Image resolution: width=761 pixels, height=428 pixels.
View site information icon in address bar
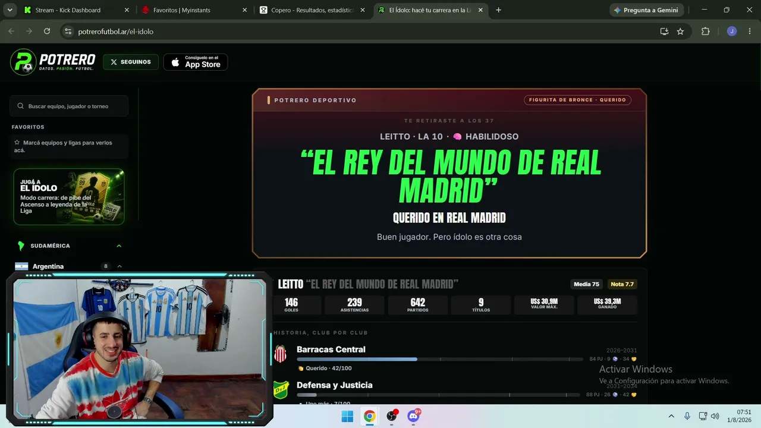68,32
